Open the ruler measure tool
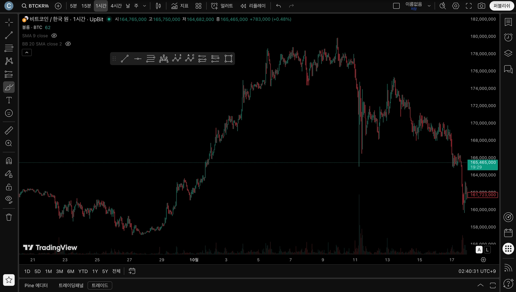 pos(9,130)
